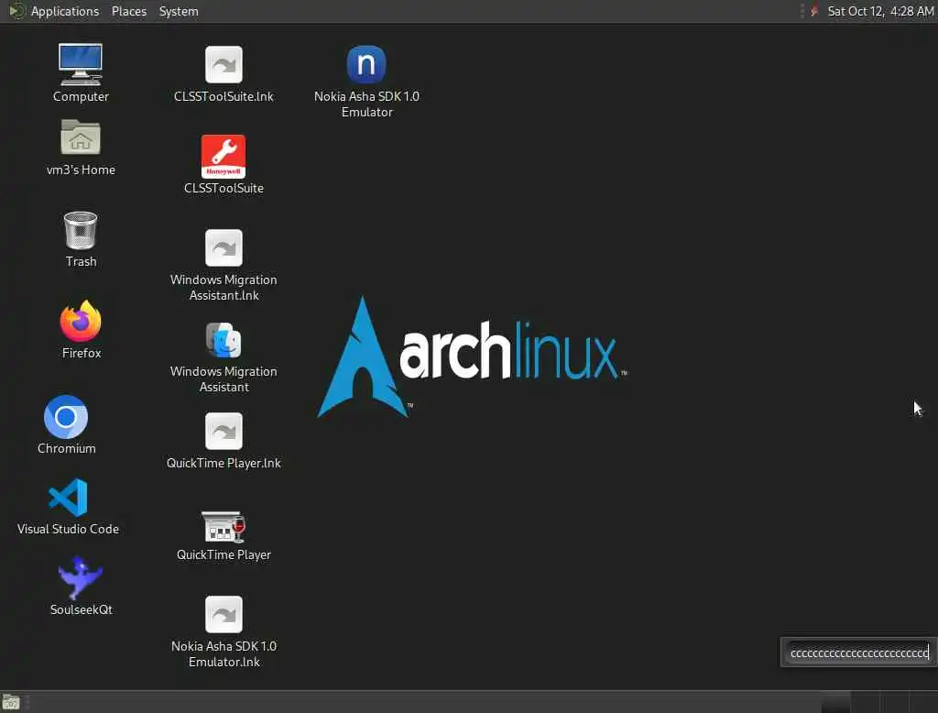The image size is (938, 713).
Task: Open the Computer desktop icon
Action: (81, 65)
